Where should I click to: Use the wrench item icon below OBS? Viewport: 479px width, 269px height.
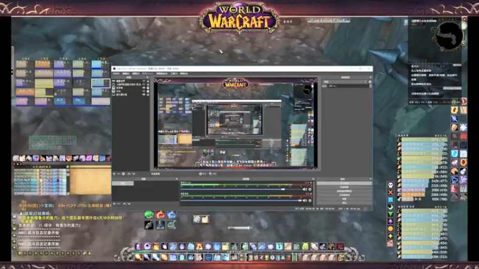tap(148, 225)
